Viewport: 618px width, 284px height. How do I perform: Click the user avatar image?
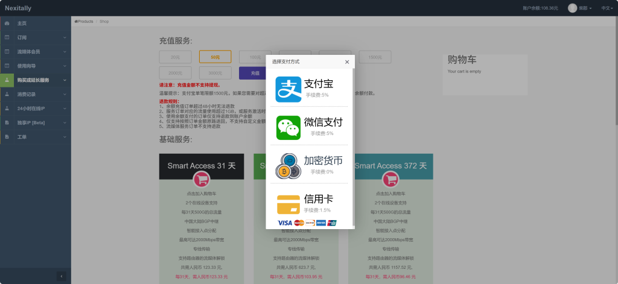click(572, 8)
